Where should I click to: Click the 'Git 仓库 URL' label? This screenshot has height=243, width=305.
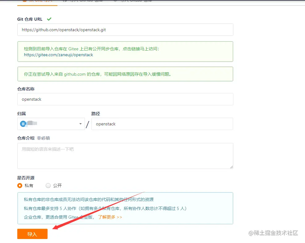pyautogui.click(x=30, y=19)
